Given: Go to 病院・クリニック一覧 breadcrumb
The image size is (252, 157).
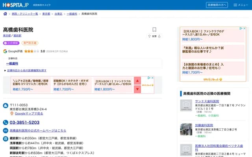Looking at the screenshot, I should point(25,14).
